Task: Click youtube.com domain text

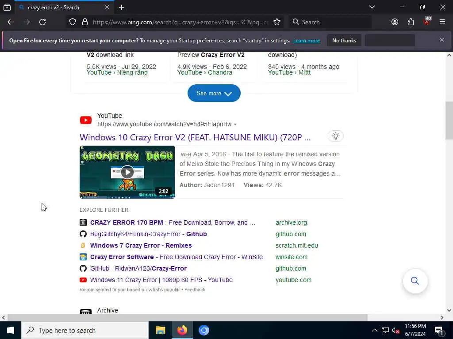Action: 294,280
